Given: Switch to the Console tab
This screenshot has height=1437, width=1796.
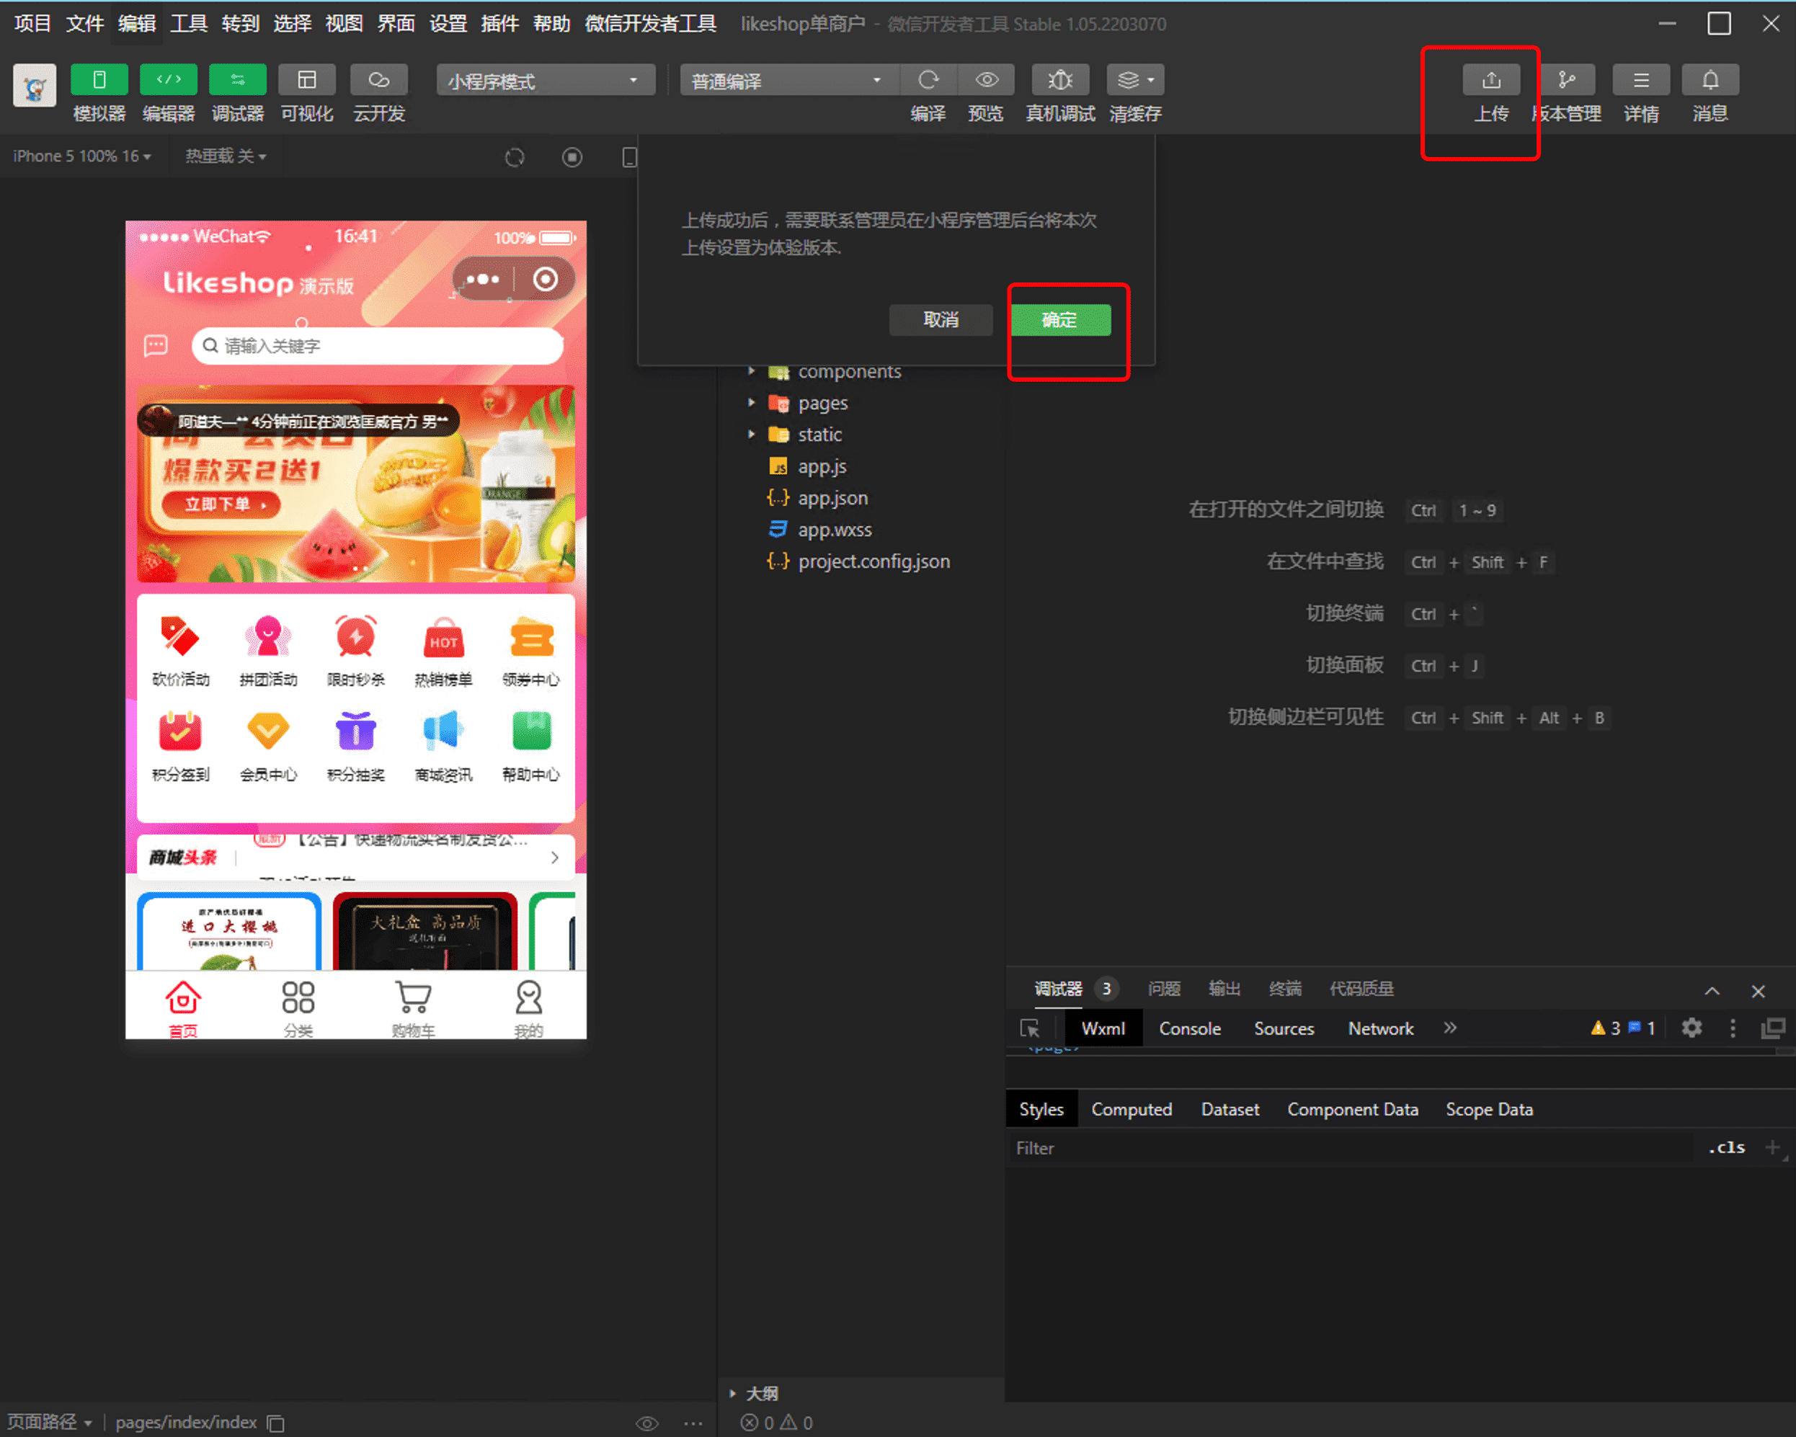Looking at the screenshot, I should [1190, 1029].
